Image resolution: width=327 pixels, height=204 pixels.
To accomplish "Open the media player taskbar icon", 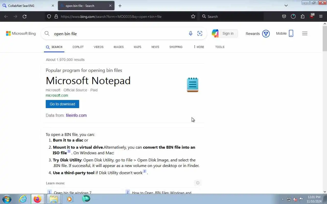I will point(69,199).
